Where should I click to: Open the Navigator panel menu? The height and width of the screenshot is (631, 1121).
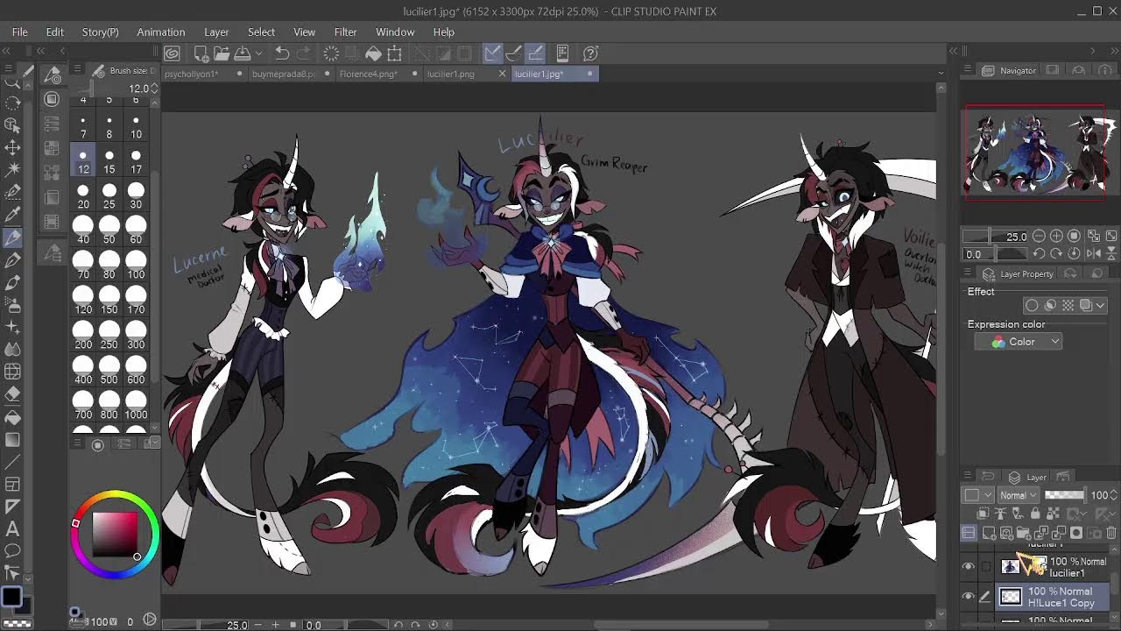click(x=968, y=70)
